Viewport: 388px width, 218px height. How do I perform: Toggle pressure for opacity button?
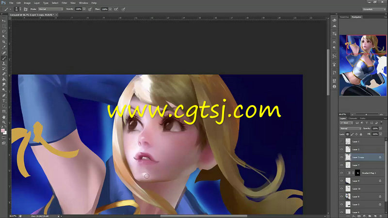(x=90, y=9)
